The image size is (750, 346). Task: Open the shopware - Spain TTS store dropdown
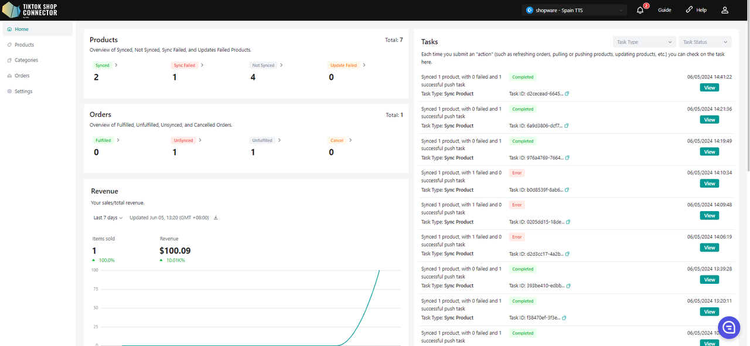coord(575,10)
